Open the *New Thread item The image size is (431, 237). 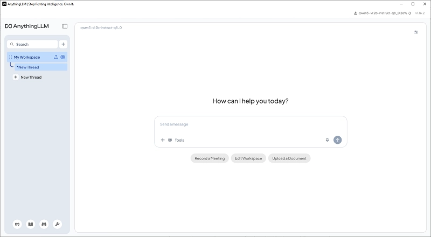[41, 67]
